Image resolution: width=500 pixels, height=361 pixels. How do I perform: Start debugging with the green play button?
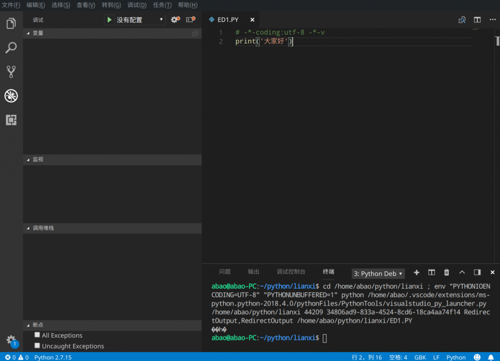(109, 20)
